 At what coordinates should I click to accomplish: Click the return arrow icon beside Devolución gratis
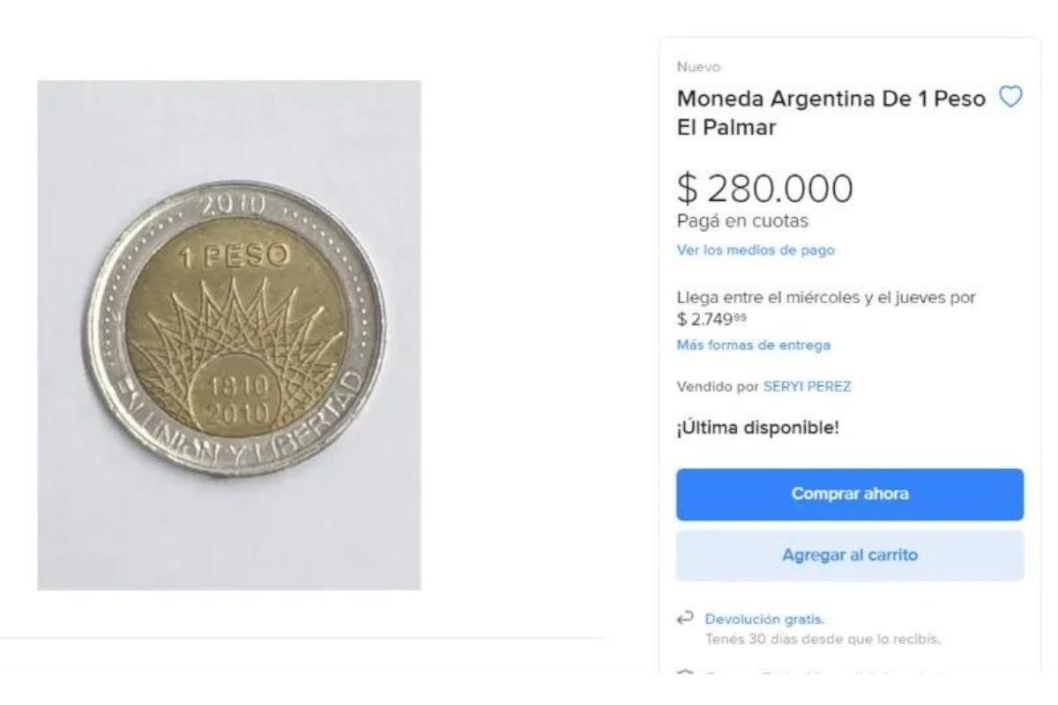click(x=683, y=619)
